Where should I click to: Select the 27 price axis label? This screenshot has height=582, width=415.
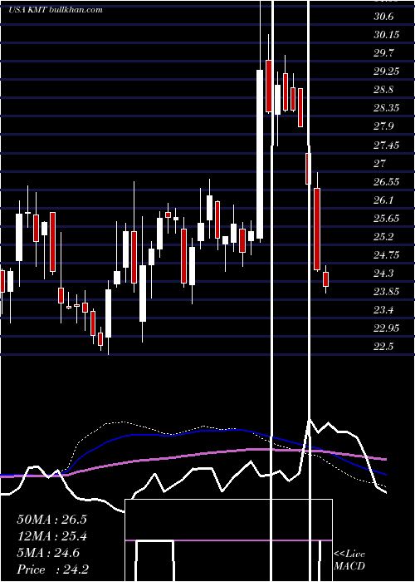tap(380, 163)
